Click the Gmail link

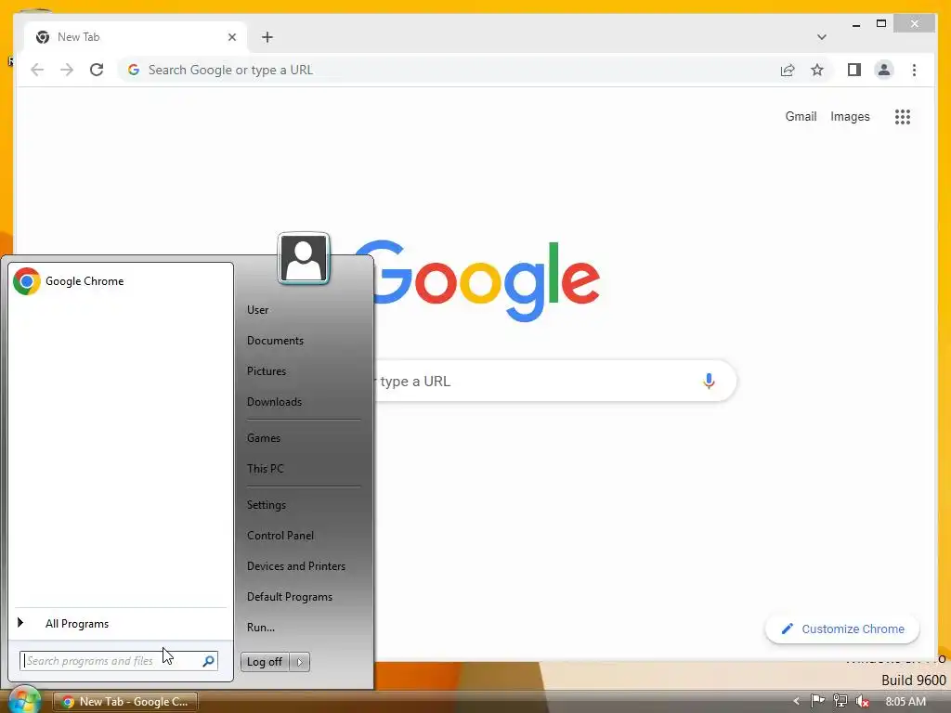pyautogui.click(x=801, y=116)
